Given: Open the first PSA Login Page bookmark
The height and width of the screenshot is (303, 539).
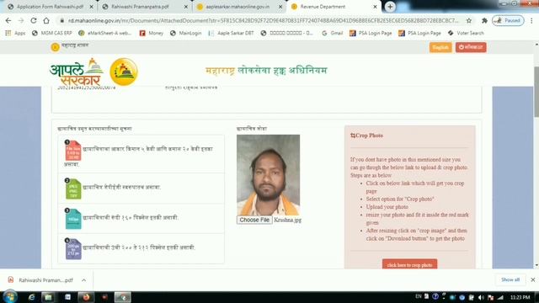Looking at the screenshot, I should [371, 33].
